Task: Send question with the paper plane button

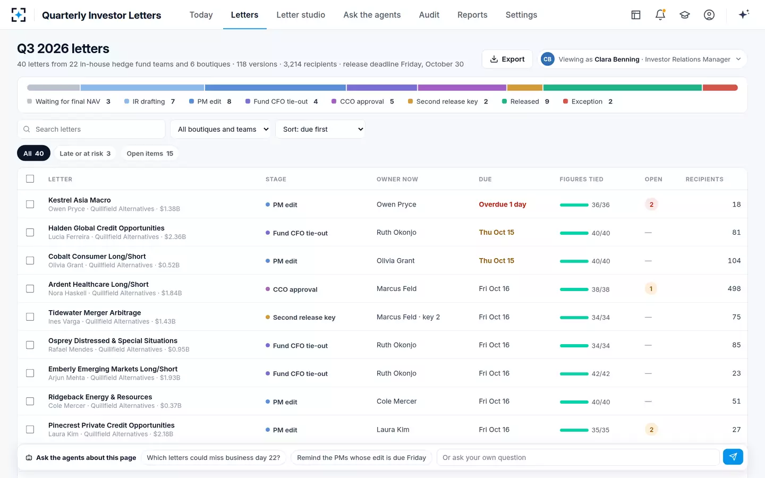Action: tap(733, 457)
